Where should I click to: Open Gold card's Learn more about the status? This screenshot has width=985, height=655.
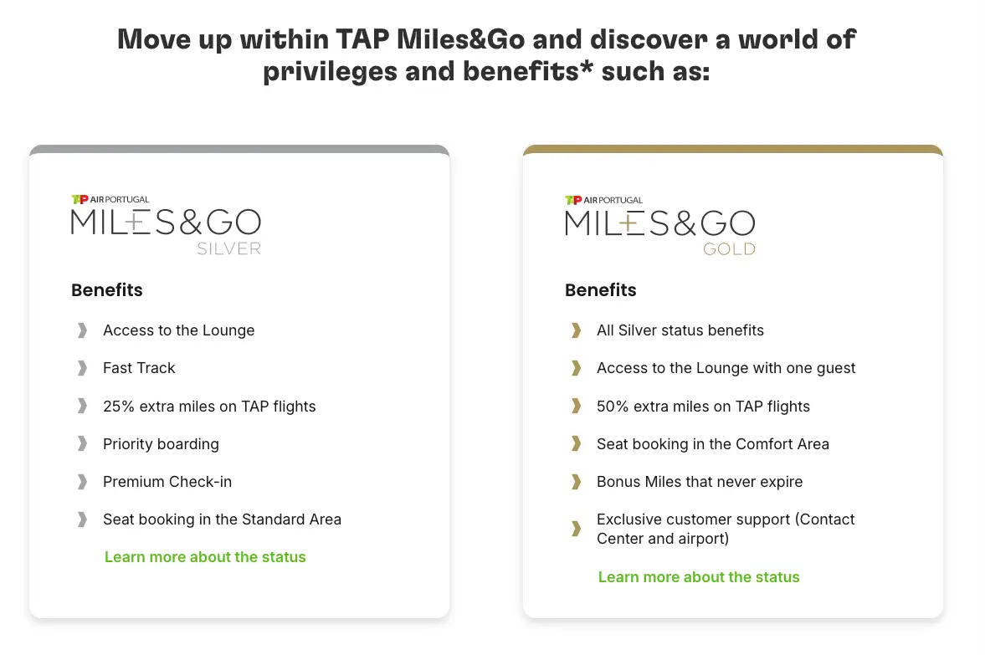pos(699,577)
